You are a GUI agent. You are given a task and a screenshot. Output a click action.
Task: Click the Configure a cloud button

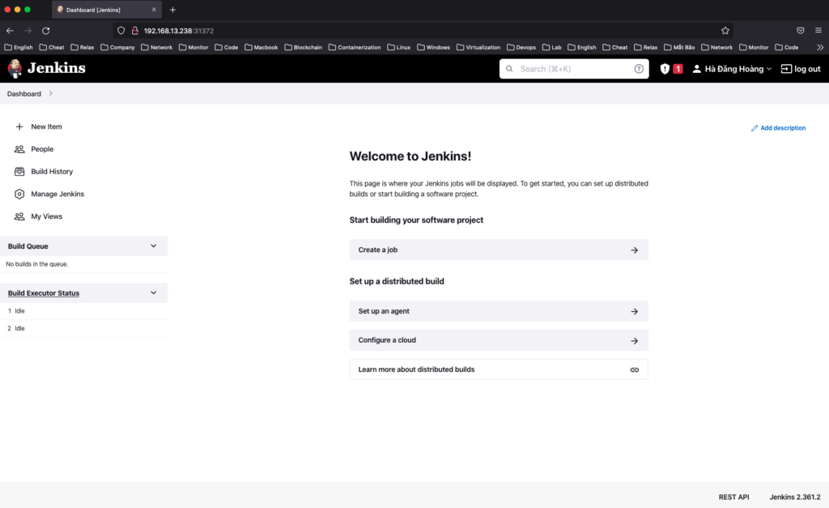click(499, 340)
